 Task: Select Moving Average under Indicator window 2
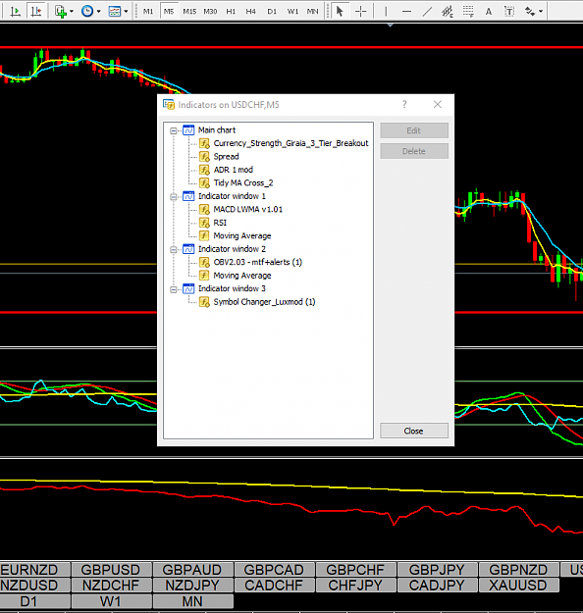tap(242, 276)
